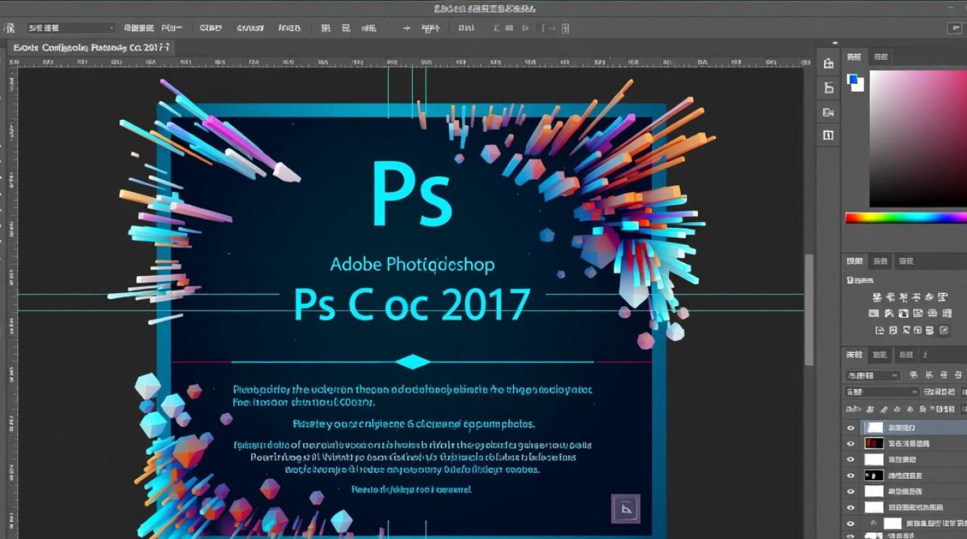967x539 pixels.
Task: Click the third docked panel icon on the right edge
Action: coord(828,112)
